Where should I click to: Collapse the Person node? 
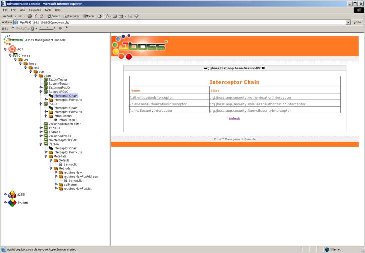(x=41, y=144)
